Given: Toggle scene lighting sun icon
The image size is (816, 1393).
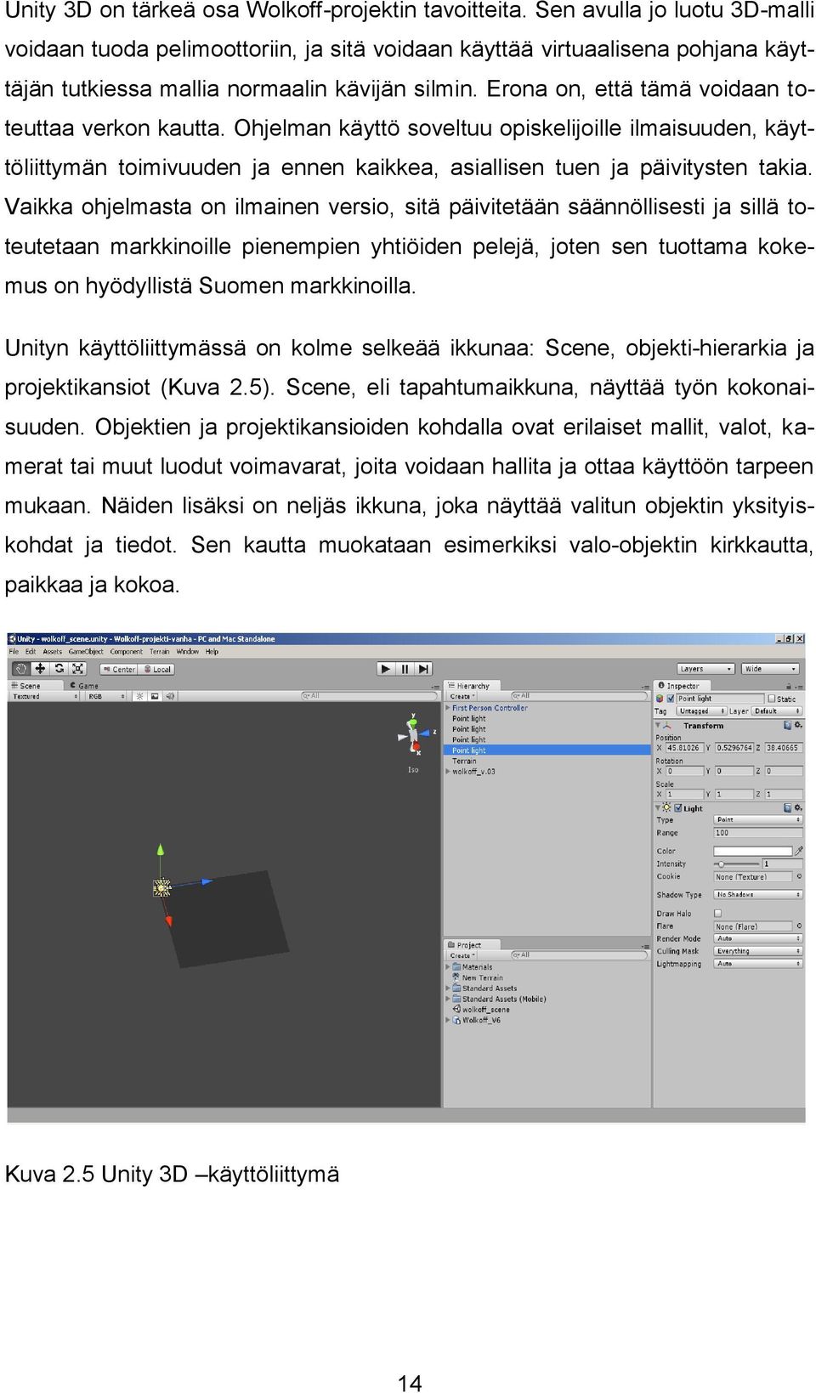Looking at the screenshot, I should click(x=139, y=696).
